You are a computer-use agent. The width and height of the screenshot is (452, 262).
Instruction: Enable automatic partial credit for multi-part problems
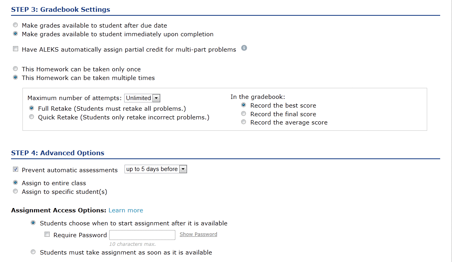pos(16,49)
